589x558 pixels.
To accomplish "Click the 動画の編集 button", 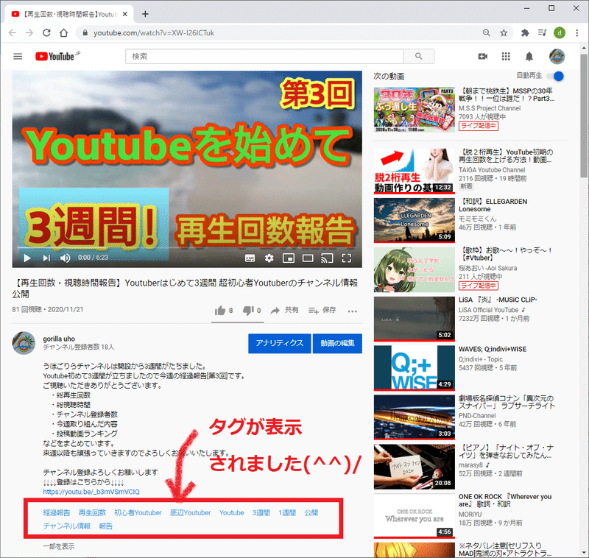I will [x=337, y=343].
